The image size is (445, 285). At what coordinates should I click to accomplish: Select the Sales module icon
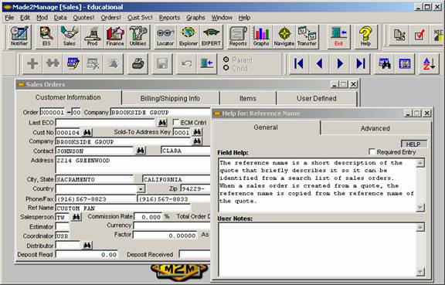click(70, 36)
